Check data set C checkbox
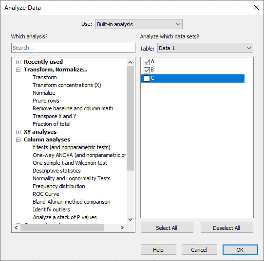This screenshot has height=261, width=264. [147, 78]
